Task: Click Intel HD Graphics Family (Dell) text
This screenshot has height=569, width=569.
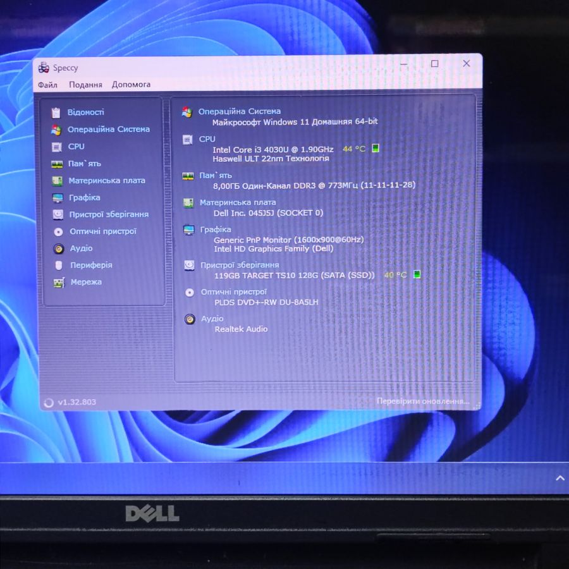Action: pos(274,249)
